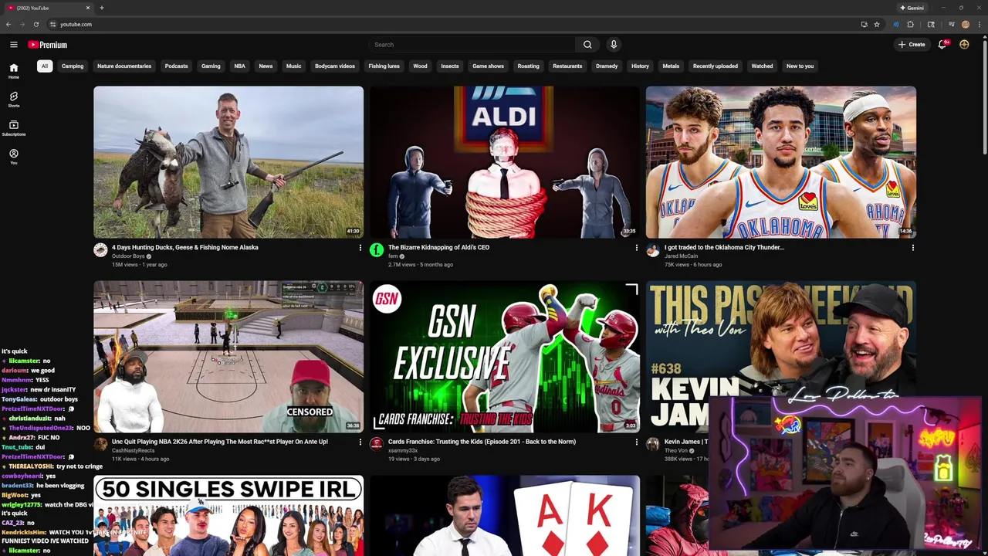Open CashNastyReacts channel avatar
Image resolution: width=988 pixels, height=556 pixels.
coord(100,444)
